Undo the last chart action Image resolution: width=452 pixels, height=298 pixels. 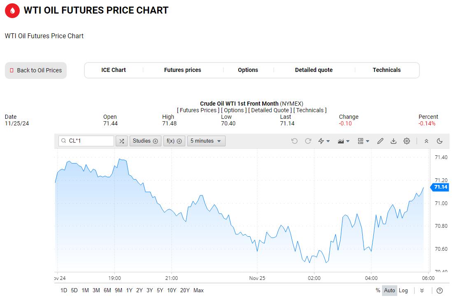(294, 141)
